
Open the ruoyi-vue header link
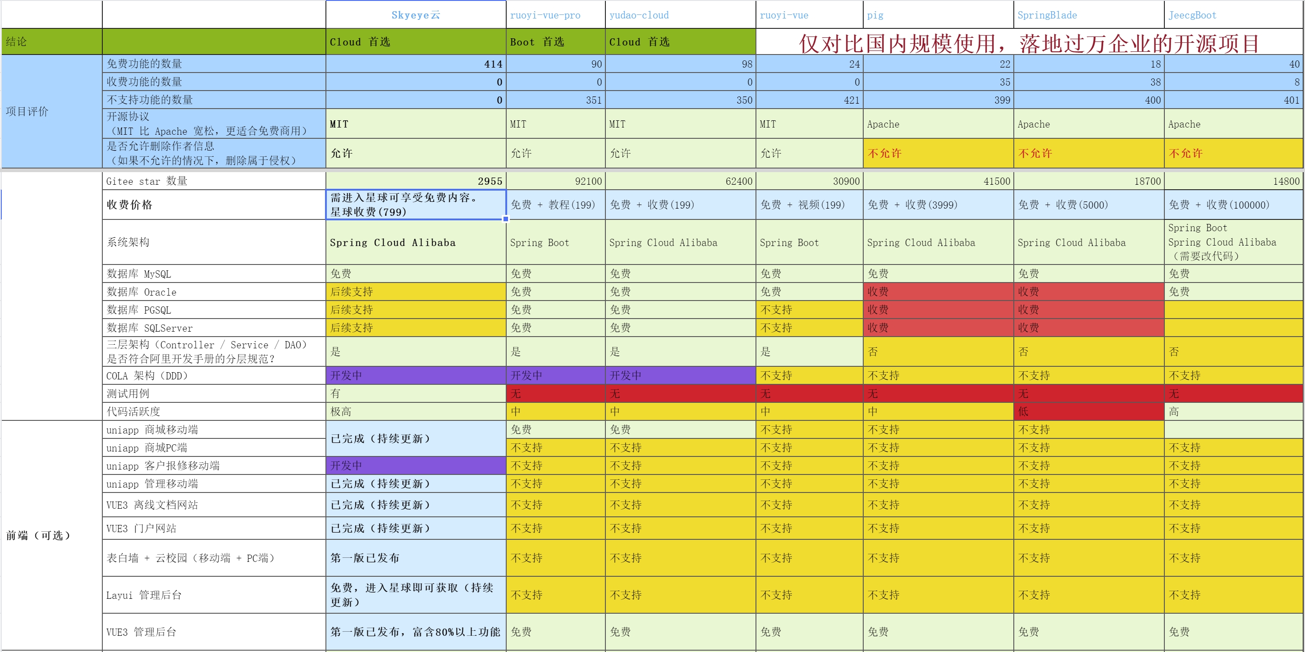(x=784, y=15)
